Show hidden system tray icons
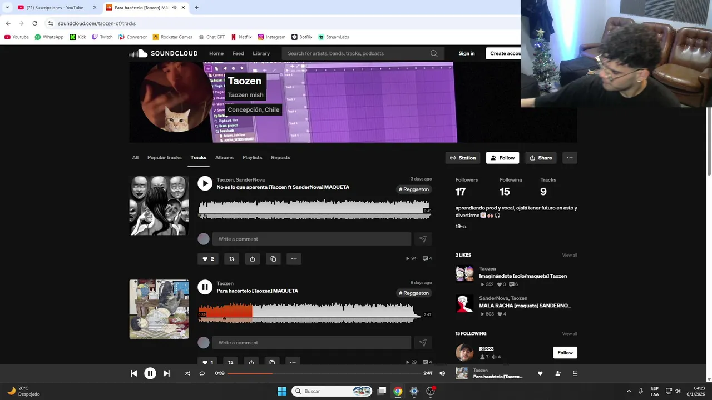Image resolution: width=712 pixels, height=400 pixels. click(629, 391)
